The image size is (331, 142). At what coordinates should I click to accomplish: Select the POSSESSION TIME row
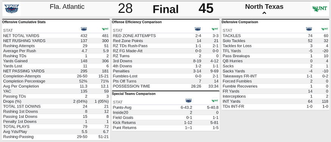tap(166, 86)
